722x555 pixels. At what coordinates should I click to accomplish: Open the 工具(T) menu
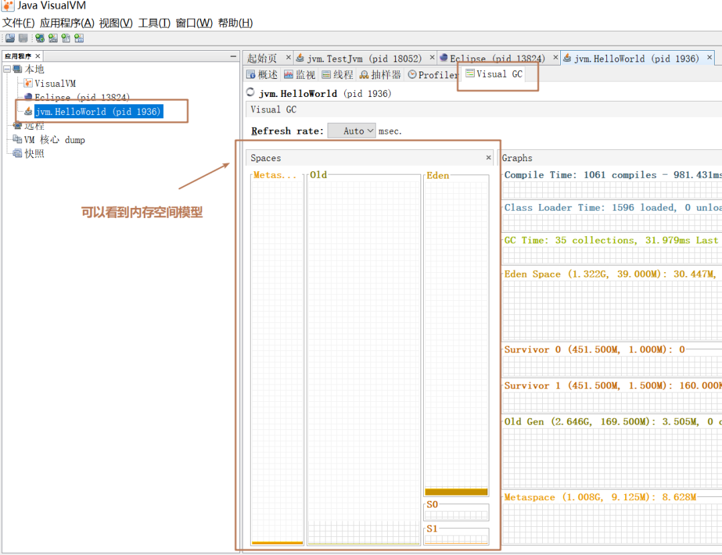tap(154, 23)
